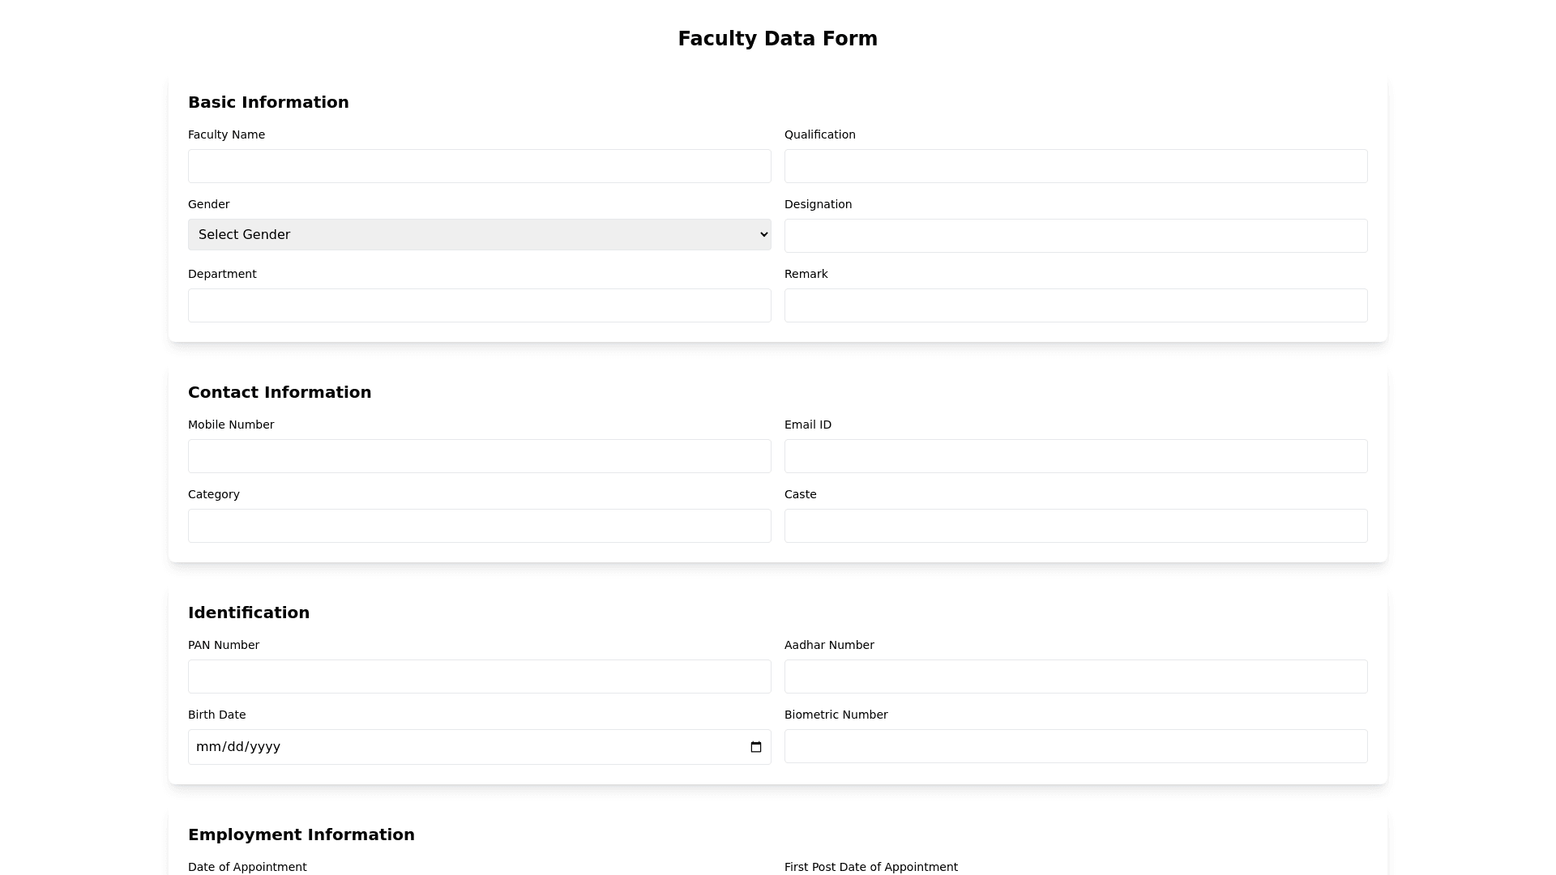Screen dimensions: 1556x875
Task: Click the Remark text field
Action: click(x=1075, y=305)
